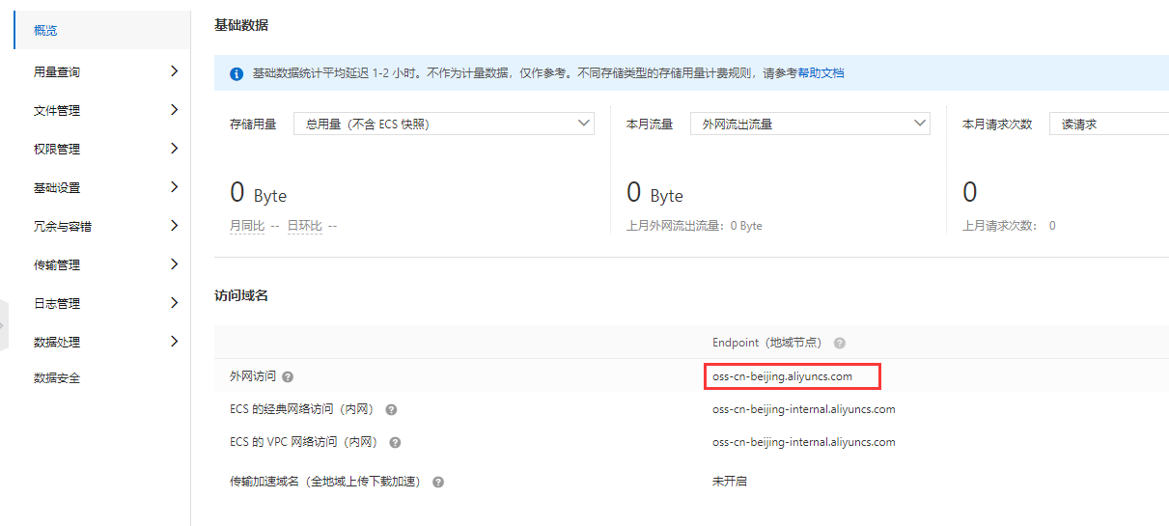This screenshot has width=1169, height=526.
Task: Click the sidebar collapse handle on left edge
Action: coord(4,326)
